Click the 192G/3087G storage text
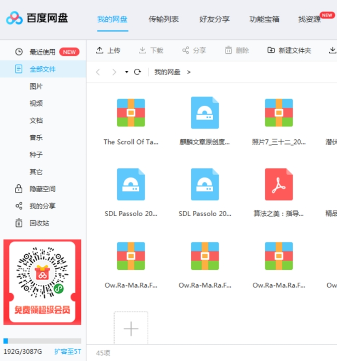Image resolution: width=337 pixels, height=361 pixels. 23,352
